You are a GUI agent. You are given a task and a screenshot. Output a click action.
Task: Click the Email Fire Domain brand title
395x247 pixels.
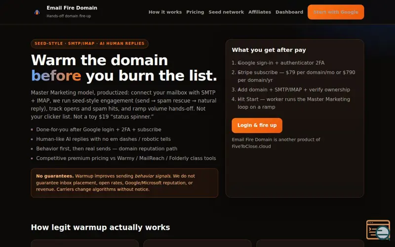click(x=72, y=8)
